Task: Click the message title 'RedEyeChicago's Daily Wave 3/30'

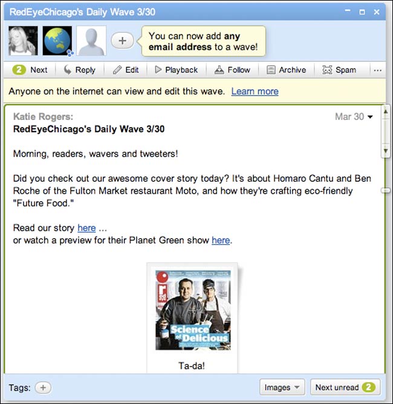Action: point(89,129)
